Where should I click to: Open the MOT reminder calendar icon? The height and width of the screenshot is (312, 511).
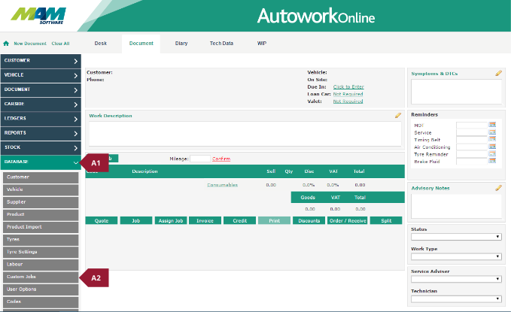(492, 125)
